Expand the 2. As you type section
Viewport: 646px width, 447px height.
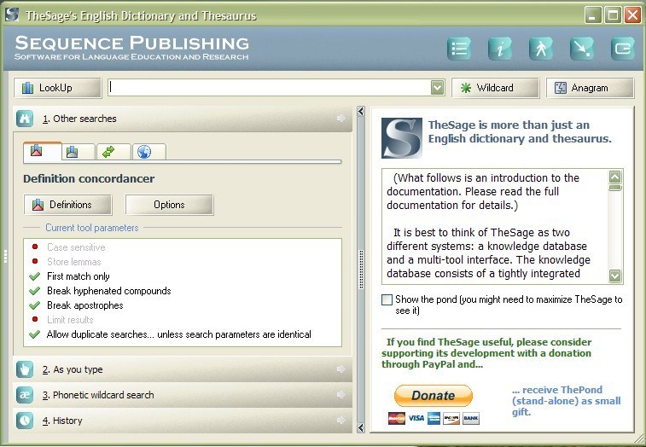tap(183, 369)
